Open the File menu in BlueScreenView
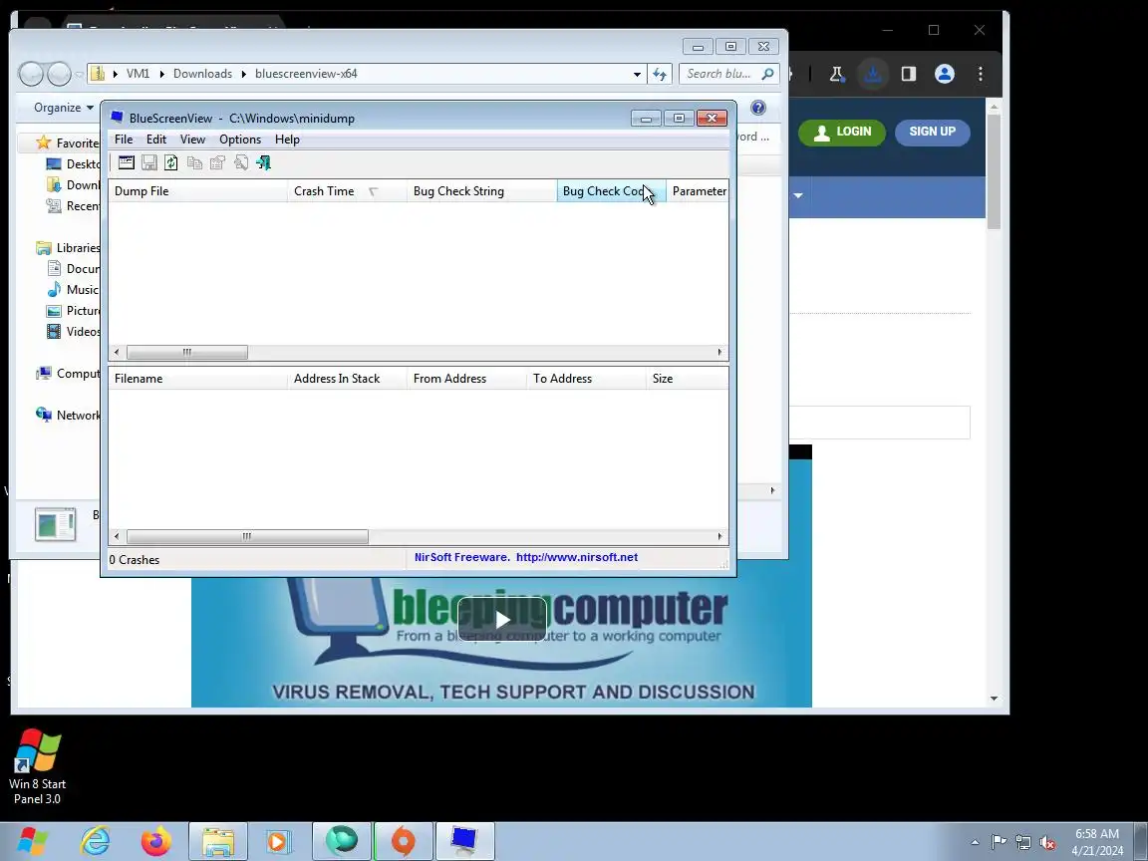Viewport: 1148px width, 861px height. point(124,140)
